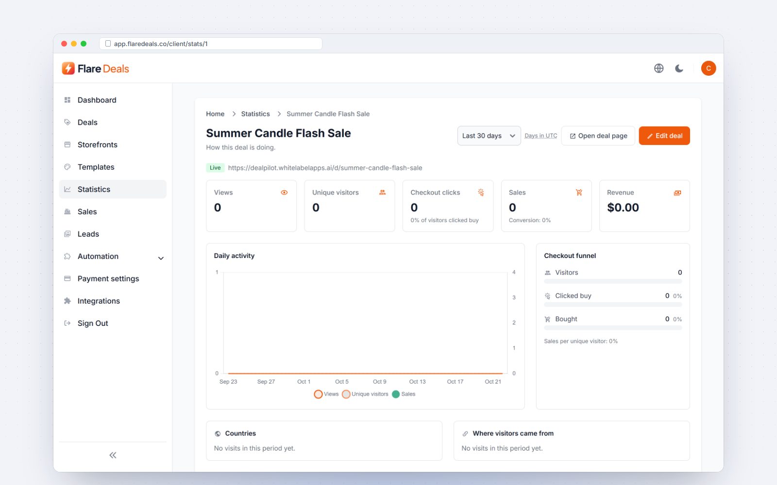The width and height of the screenshot is (777, 485).
Task: Select the Statistics chart icon in sidebar
Action: (68, 189)
